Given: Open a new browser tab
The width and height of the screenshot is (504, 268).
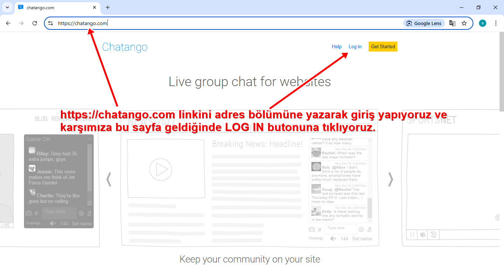Looking at the screenshot, I should [108, 7].
